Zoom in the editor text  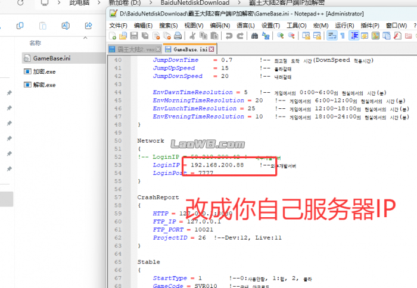[280, 36]
